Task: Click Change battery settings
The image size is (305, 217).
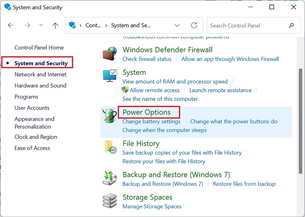Action: 151,122
